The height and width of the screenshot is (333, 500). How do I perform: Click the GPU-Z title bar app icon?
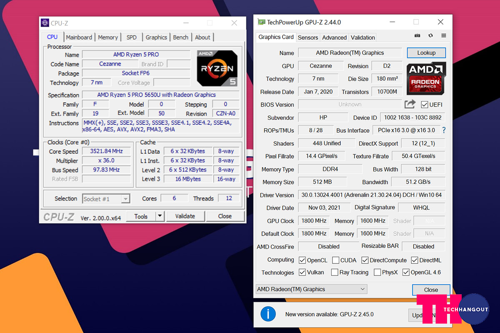pyautogui.click(x=261, y=22)
